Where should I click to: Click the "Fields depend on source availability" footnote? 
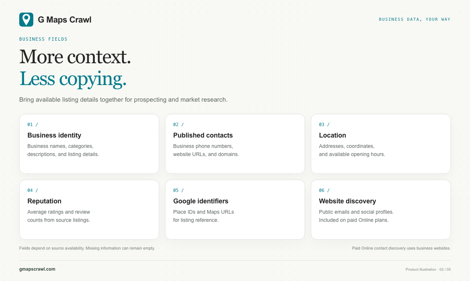[87, 248]
